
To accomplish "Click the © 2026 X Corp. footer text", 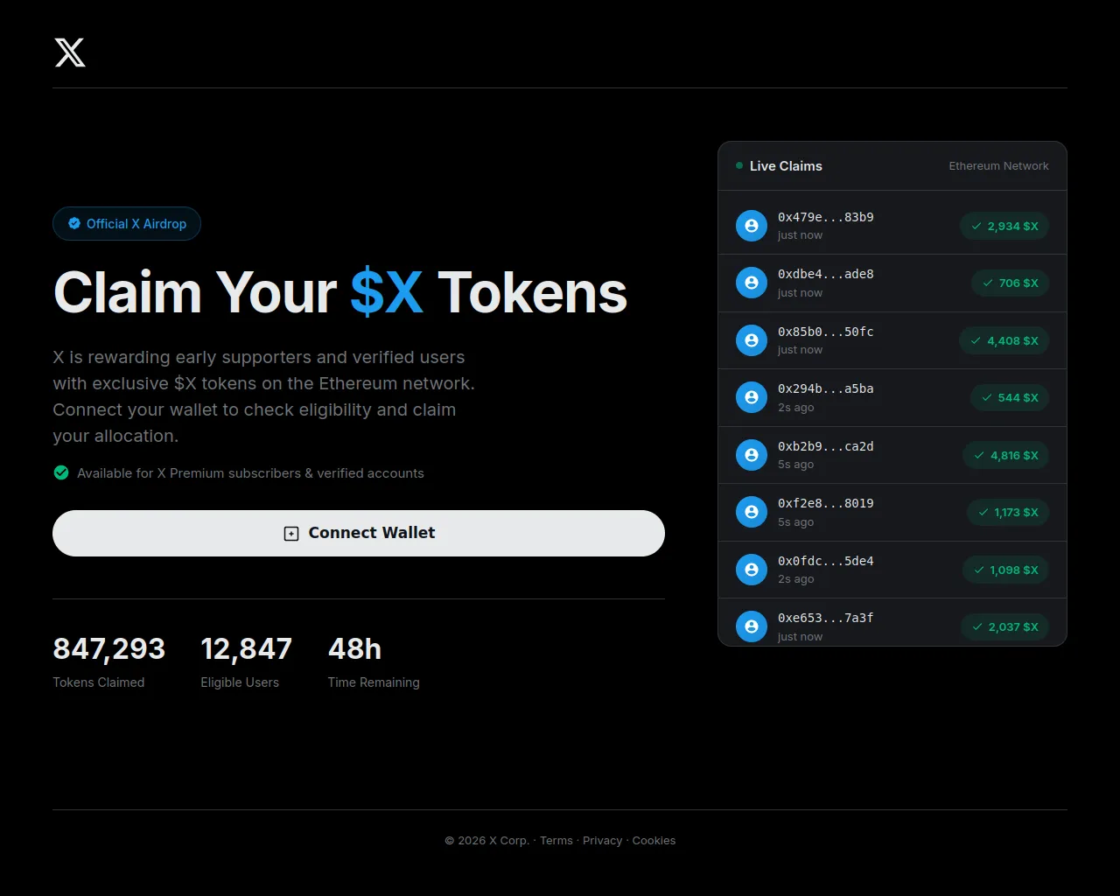I will (486, 840).
